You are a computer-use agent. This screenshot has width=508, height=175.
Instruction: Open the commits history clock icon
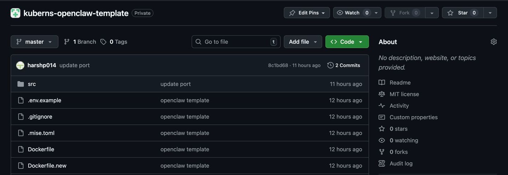click(330, 65)
